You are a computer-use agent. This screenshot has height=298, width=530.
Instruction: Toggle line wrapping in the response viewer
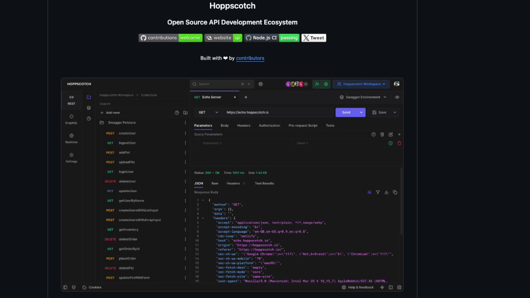click(369, 192)
